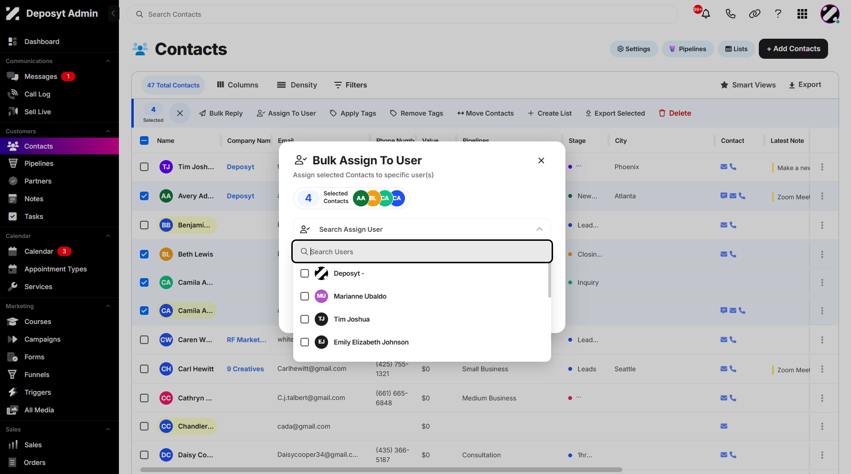
Task: Collapse the Communications sidebar section
Action: [108, 61]
